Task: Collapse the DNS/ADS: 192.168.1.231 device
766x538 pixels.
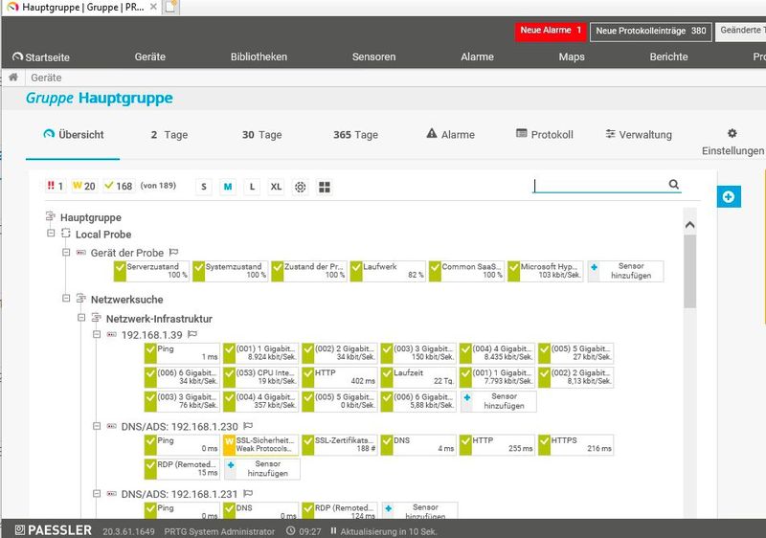Action: coord(97,494)
